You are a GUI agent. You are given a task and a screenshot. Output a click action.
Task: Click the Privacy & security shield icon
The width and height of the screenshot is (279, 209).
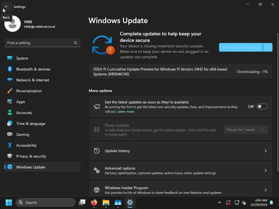click(x=10, y=156)
